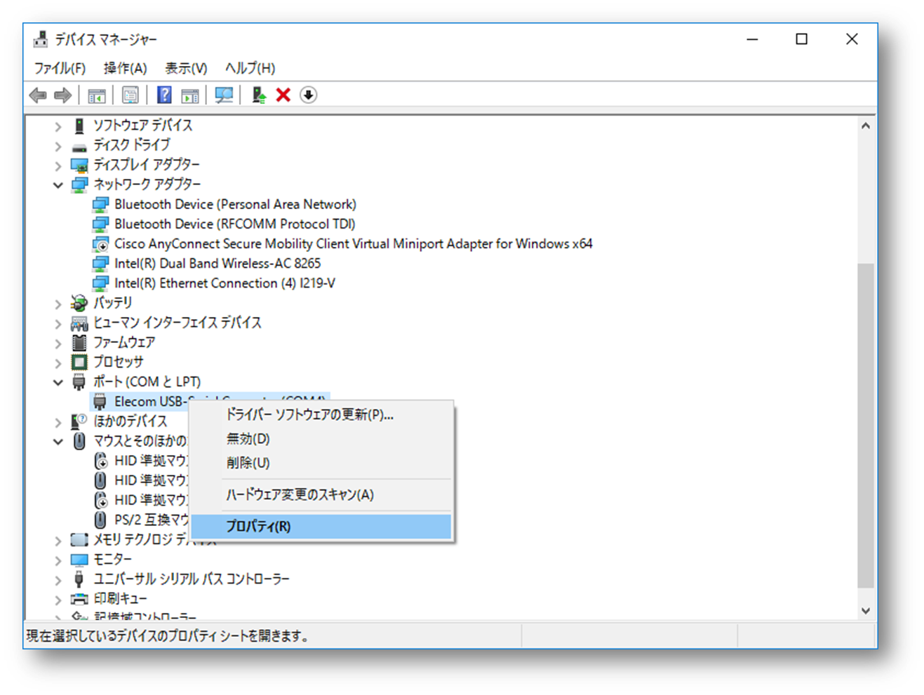Expand the ソフトウェア デバイス node
924x695 pixels.
click(x=58, y=126)
